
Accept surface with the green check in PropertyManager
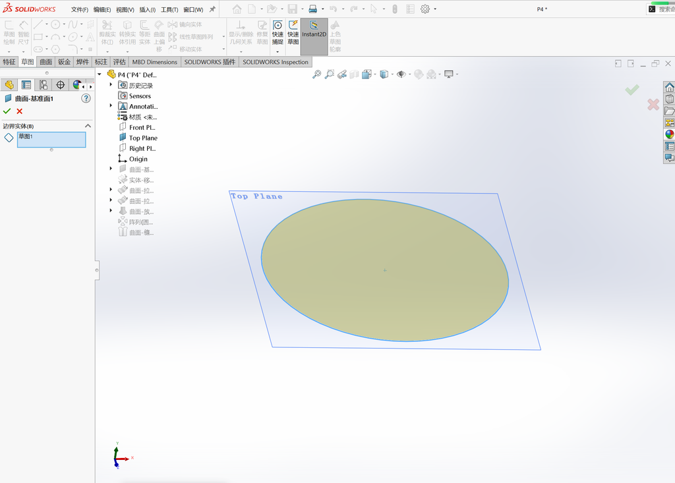(x=7, y=111)
